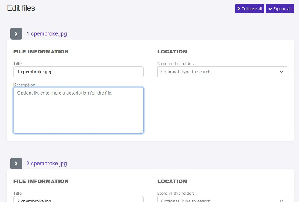Focus the Title field containing 1 cpembroke.jpg
This screenshot has height=202, width=299.
point(78,72)
